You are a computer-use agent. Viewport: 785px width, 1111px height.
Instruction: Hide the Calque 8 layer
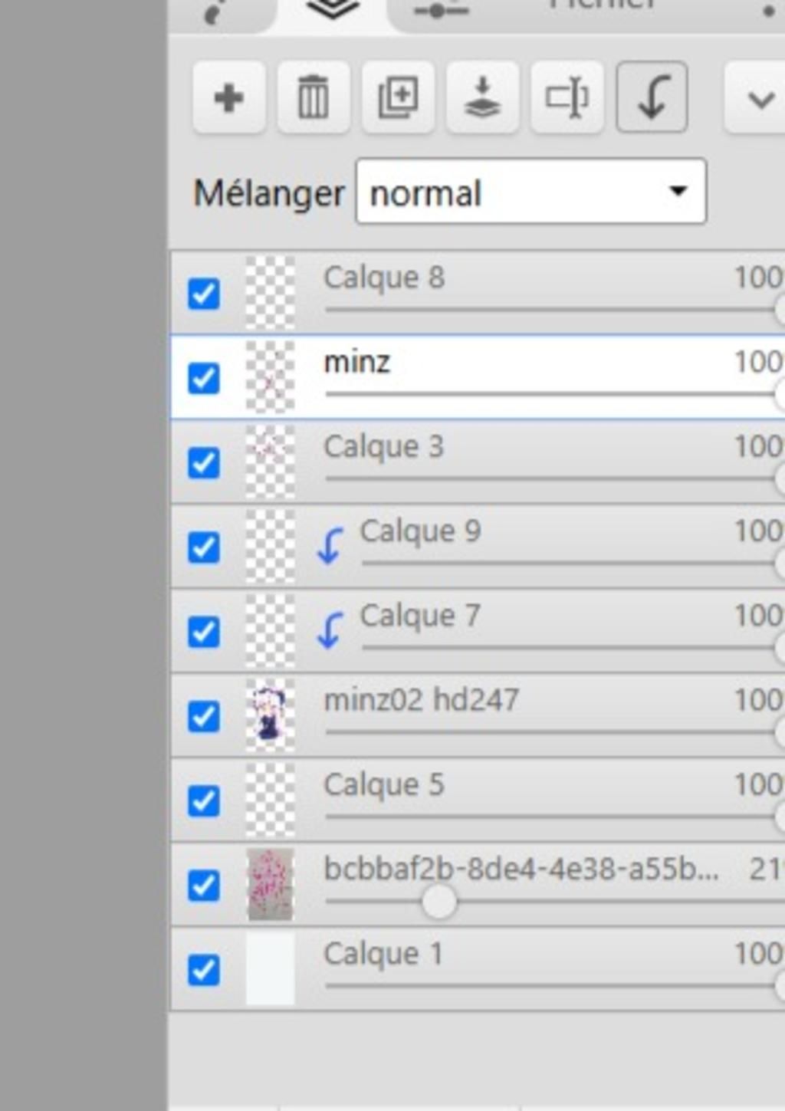point(204,294)
